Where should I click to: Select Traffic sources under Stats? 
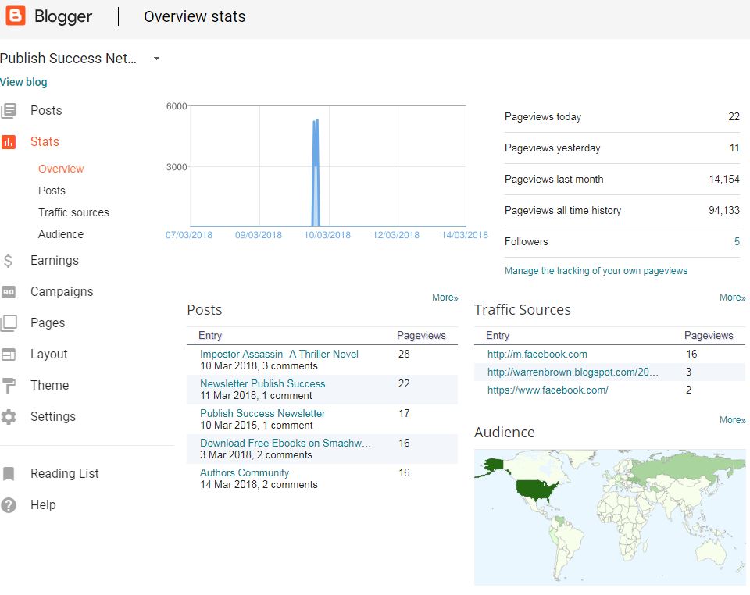pyautogui.click(x=73, y=212)
